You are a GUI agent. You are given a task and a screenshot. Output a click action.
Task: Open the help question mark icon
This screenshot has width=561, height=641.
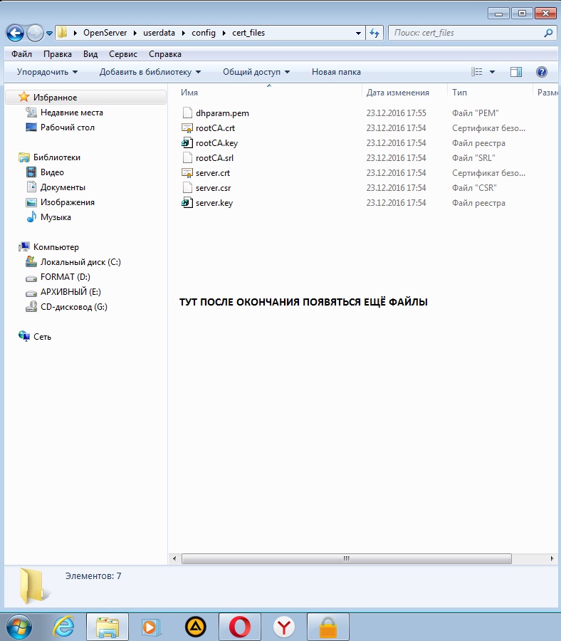(x=541, y=72)
